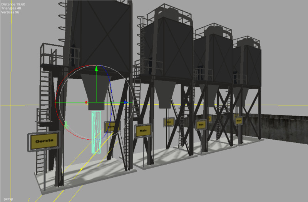The height and width of the screenshot is (202, 308).
Task: Click the Vertices 96 statistic
Action: pyautogui.click(x=10, y=12)
